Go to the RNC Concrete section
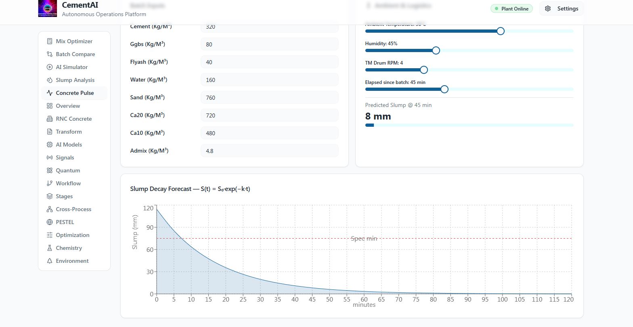This screenshot has height=327, width=633. [x=74, y=119]
